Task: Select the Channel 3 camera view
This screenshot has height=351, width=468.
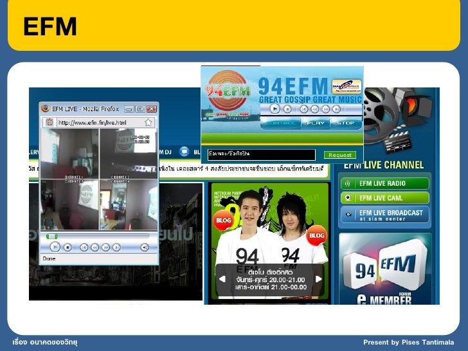Action: click(x=70, y=204)
